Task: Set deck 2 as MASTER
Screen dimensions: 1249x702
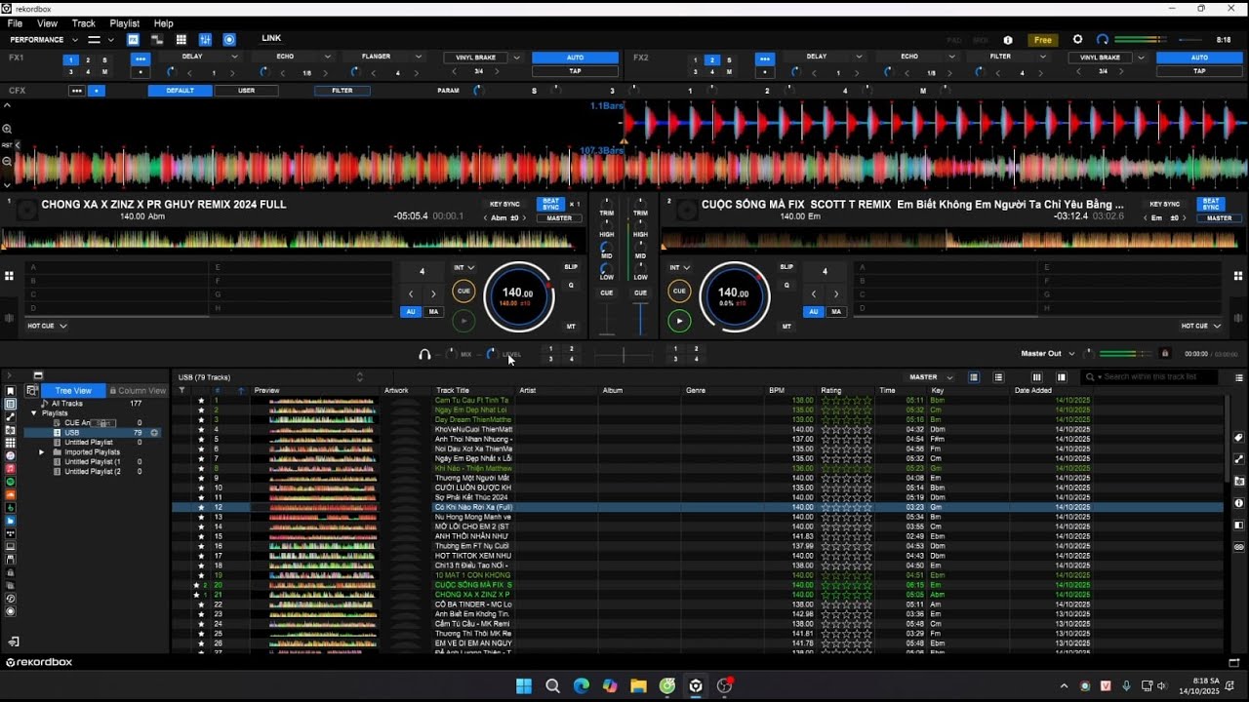Action: (1220, 218)
